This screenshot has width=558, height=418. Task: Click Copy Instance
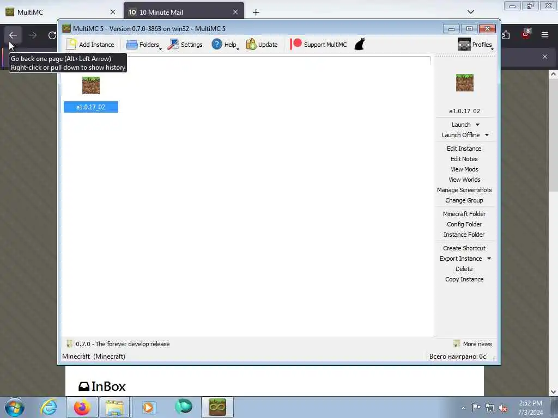coord(464,279)
